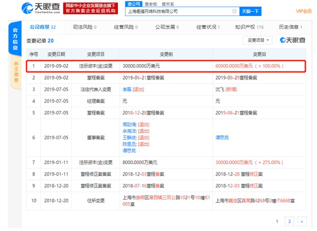This screenshot has width=317, height=231.
Task: Open 余海洋 person link in row 6
Action: [x=129, y=131]
